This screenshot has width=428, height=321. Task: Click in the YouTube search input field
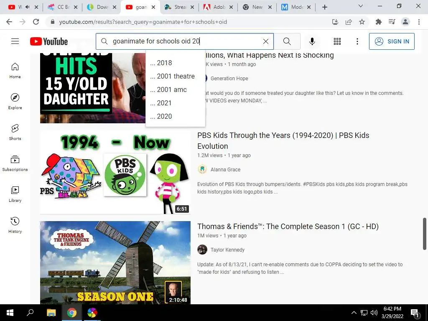point(184,41)
